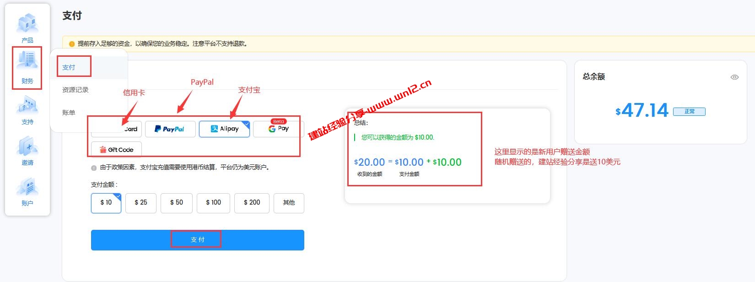755x282 pixels.
Task: Click the blue 支付 pay button
Action: [x=198, y=240]
